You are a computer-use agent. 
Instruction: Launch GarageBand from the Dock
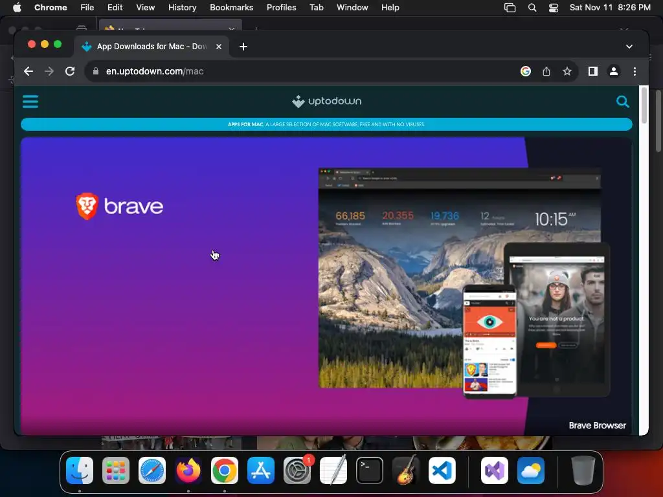pos(406,470)
